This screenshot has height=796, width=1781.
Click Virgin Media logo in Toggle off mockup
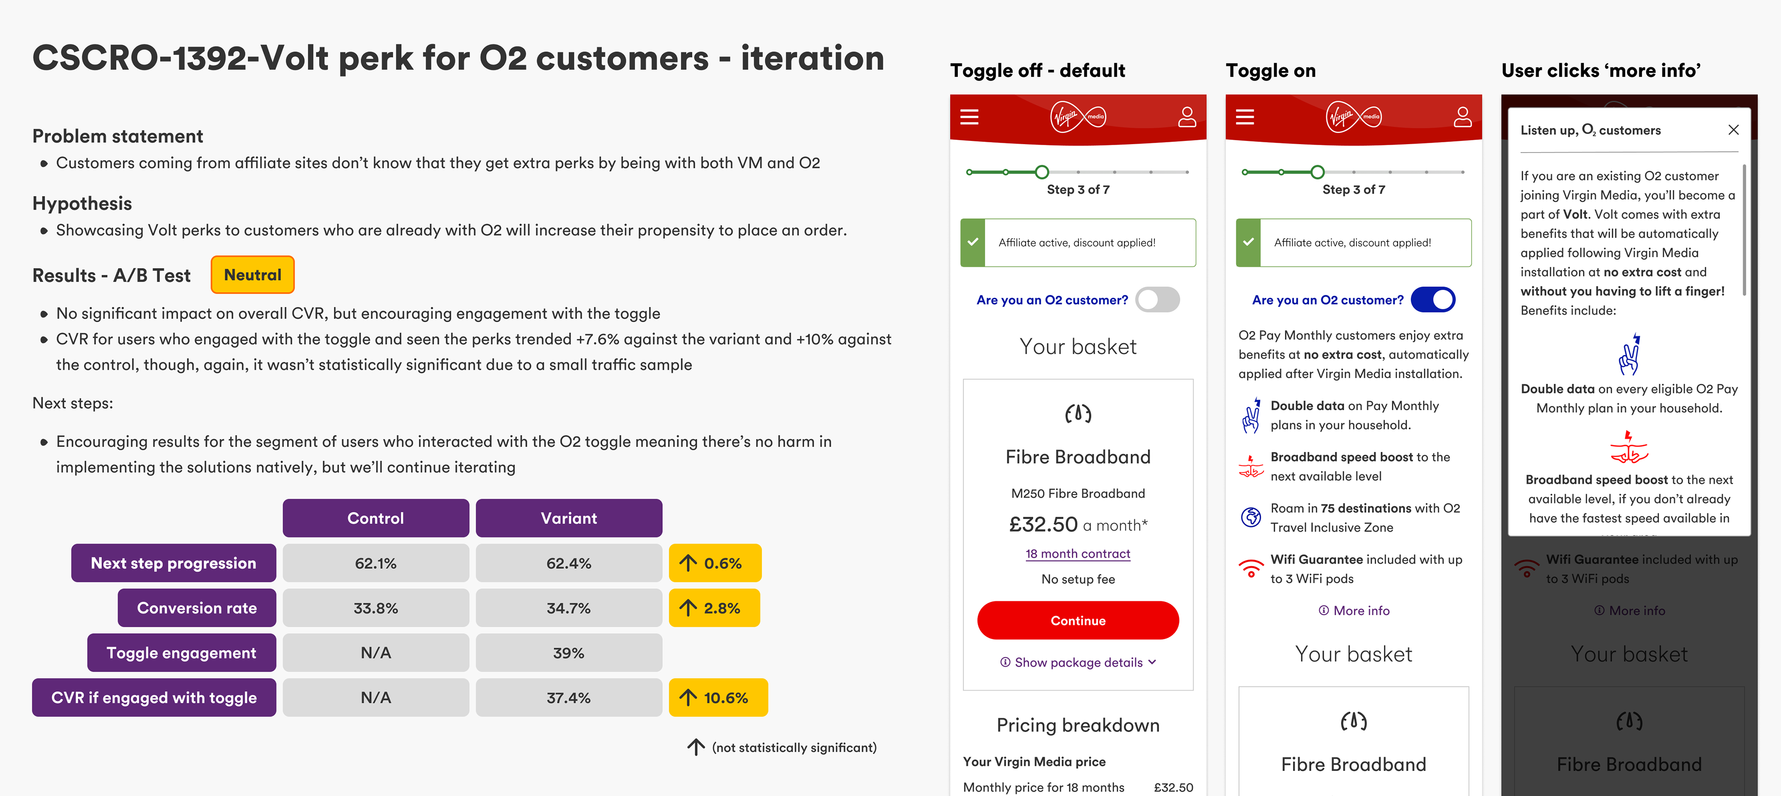tap(1078, 117)
